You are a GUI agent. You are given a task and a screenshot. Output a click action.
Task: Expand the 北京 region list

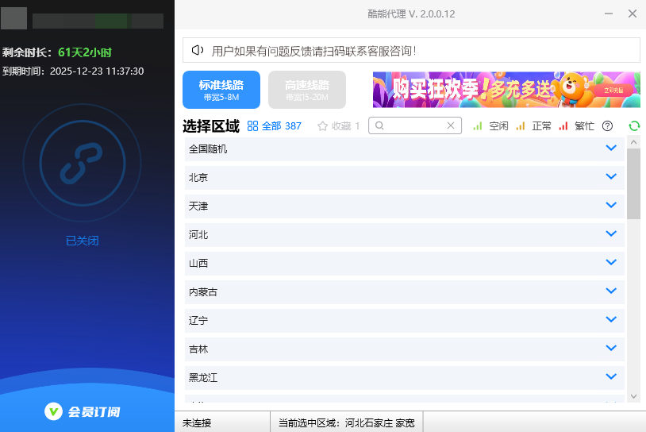click(x=611, y=177)
